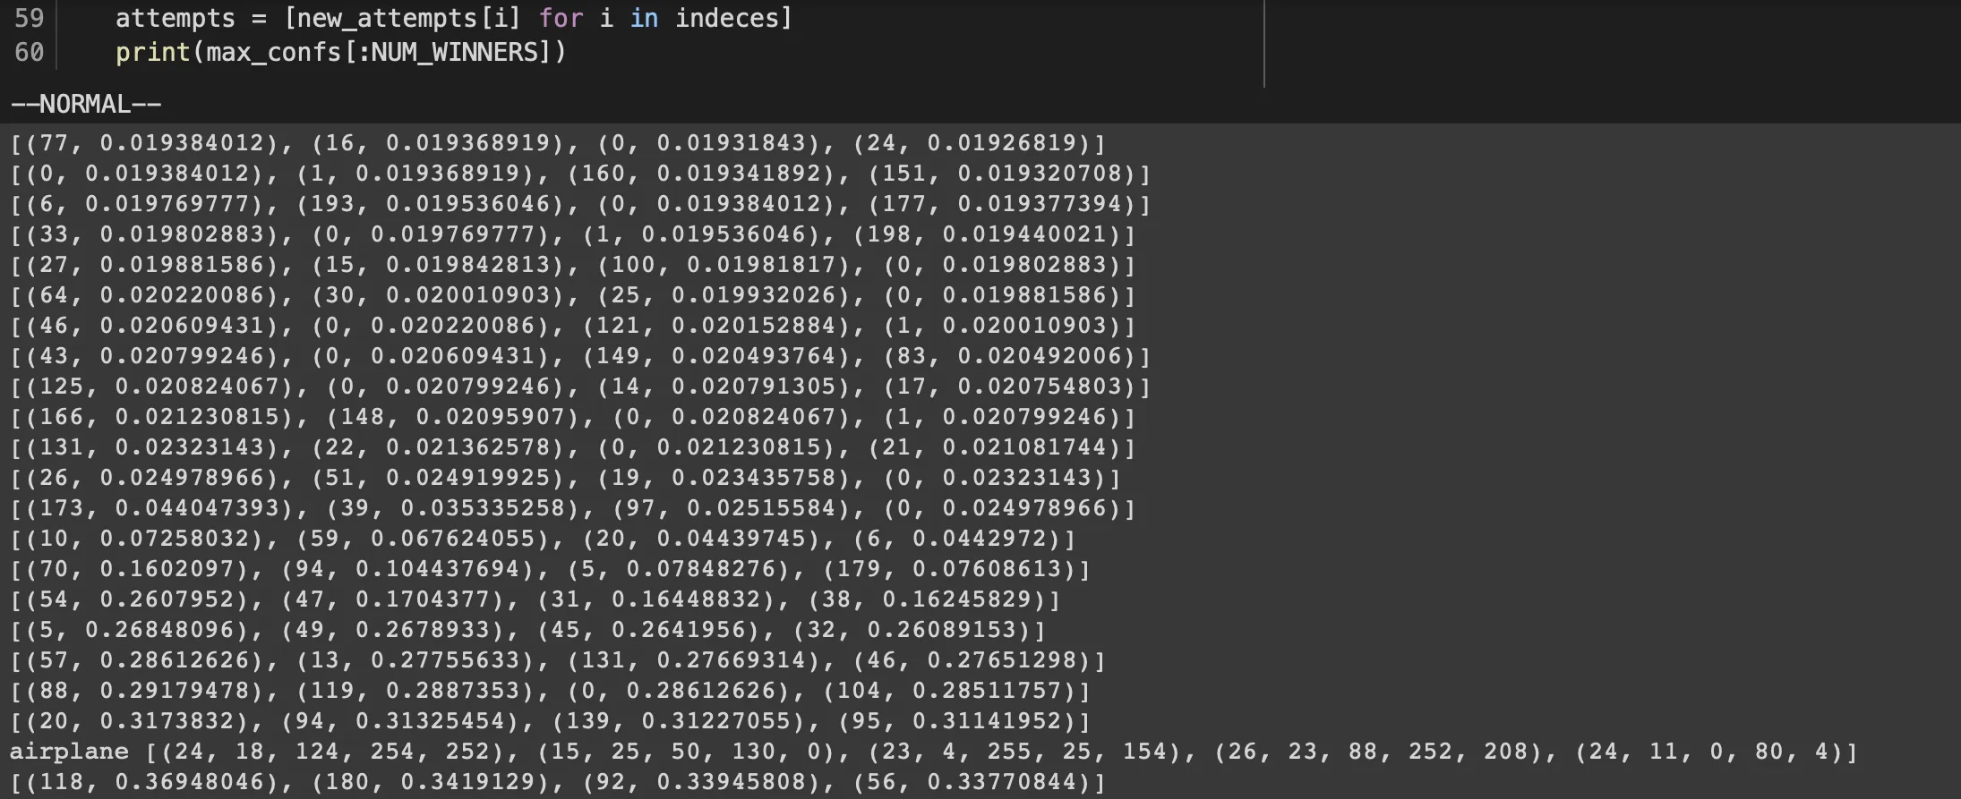1961x799 pixels.
Task: Click the tuple (24, 11, 0, 80, 4)
Action: 1710,752
